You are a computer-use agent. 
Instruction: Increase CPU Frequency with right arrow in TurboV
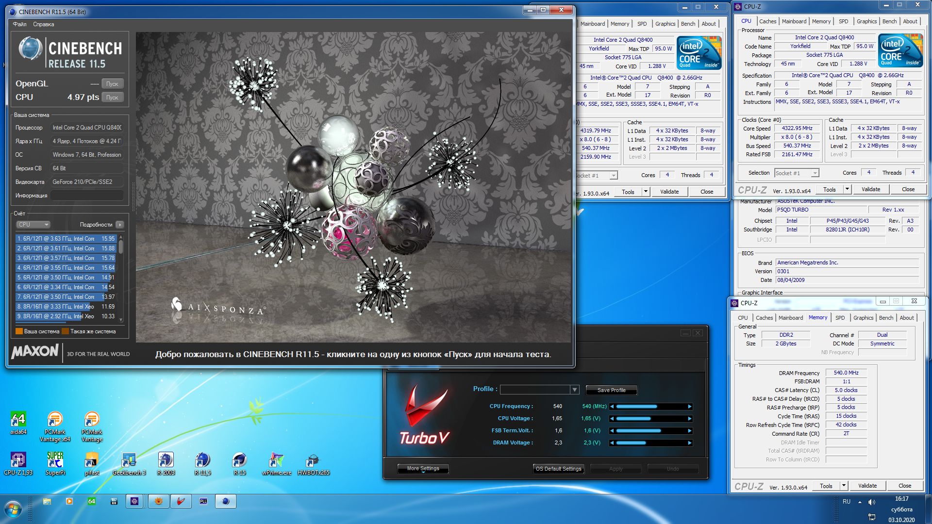click(689, 407)
